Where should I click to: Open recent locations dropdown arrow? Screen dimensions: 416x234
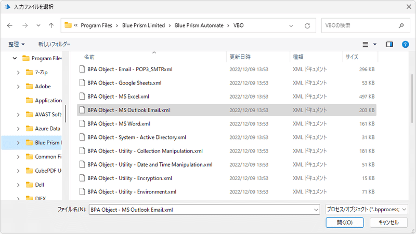pyautogui.click(x=38, y=25)
